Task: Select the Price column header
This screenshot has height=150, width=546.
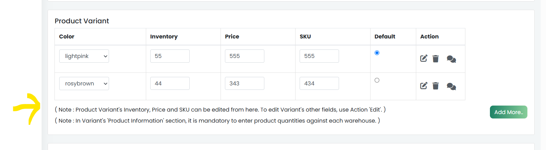Action: 232,37
